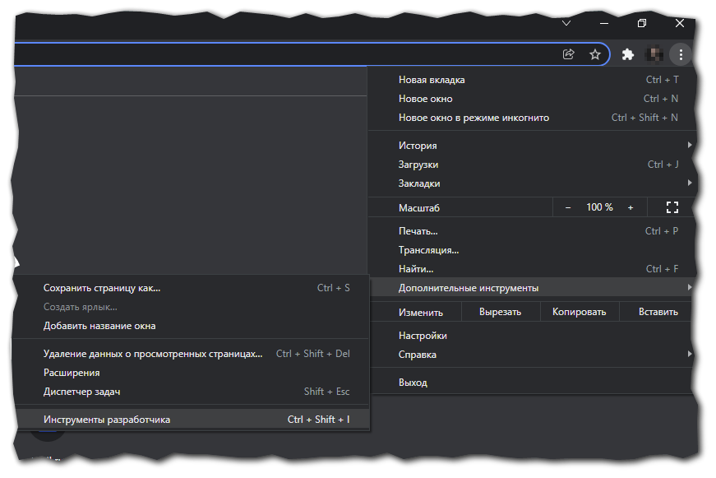The image size is (716, 478).
Task: Click Диспетчер задач menu entry
Action: click(82, 392)
